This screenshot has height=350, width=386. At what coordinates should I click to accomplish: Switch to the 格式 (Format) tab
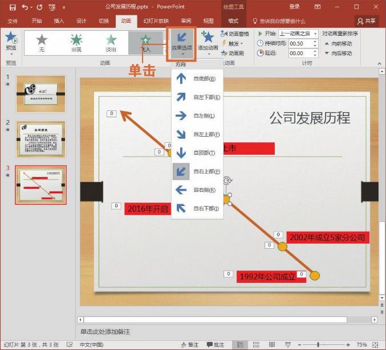(233, 21)
